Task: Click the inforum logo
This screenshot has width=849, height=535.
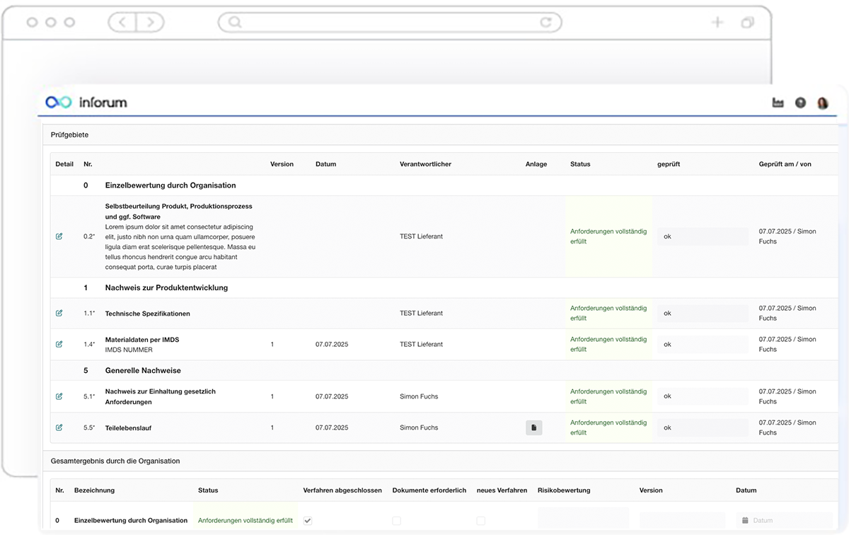Action: [x=86, y=103]
